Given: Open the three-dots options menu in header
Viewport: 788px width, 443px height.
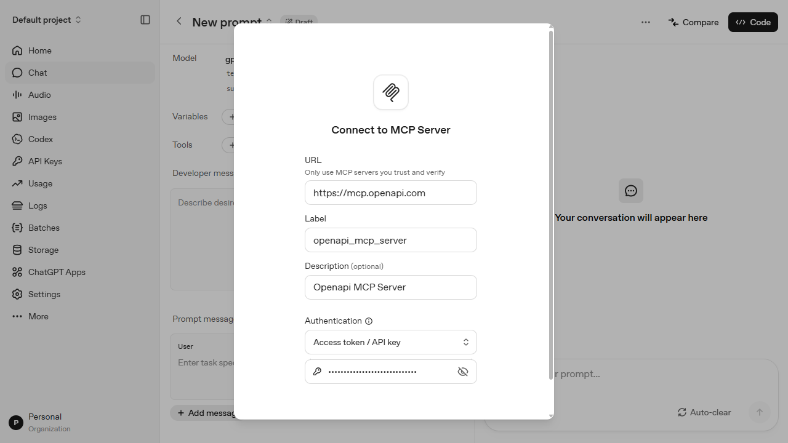Looking at the screenshot, I should [x=646, y=22].
